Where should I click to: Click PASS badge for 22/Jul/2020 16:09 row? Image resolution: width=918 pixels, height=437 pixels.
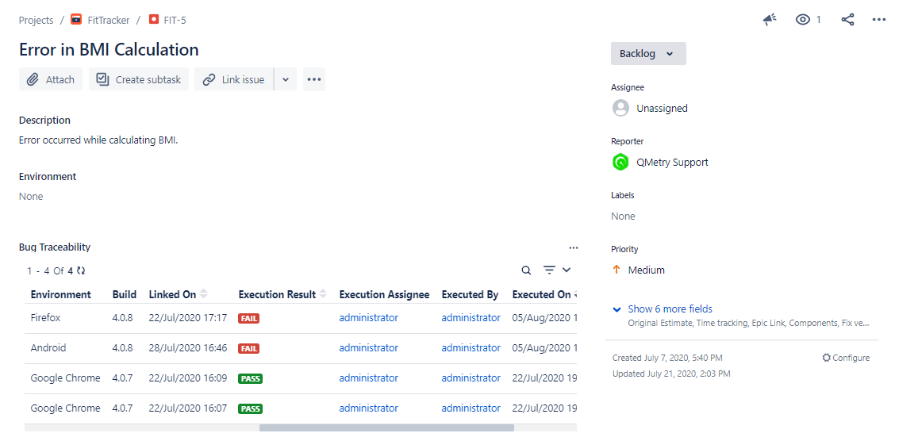click(250, 378)
